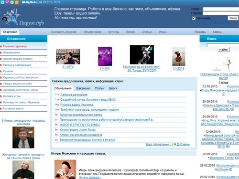This screenshot has width=239, height=179.
Task: Open Школа танцев онлайн in the sidebar
Action: click(18, 59)
